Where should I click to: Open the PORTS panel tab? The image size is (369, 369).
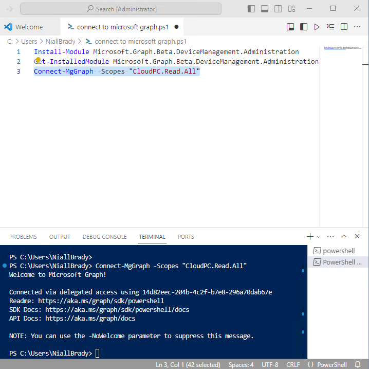click(x=186, y=237)
